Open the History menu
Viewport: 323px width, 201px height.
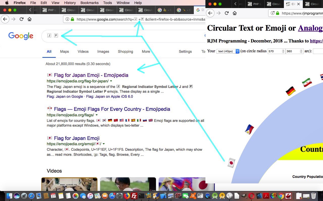[x=70, y=3]
